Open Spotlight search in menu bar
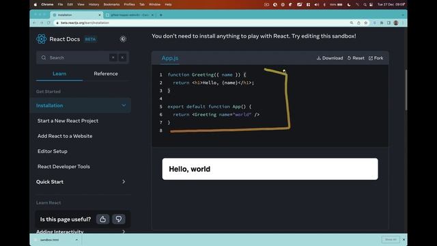Viewport: 437px width, 246px height. 365,5
